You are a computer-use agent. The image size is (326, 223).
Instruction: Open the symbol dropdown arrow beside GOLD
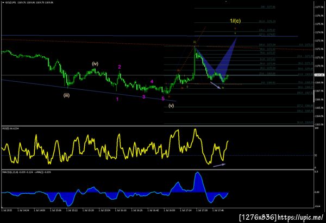point(3,3)
